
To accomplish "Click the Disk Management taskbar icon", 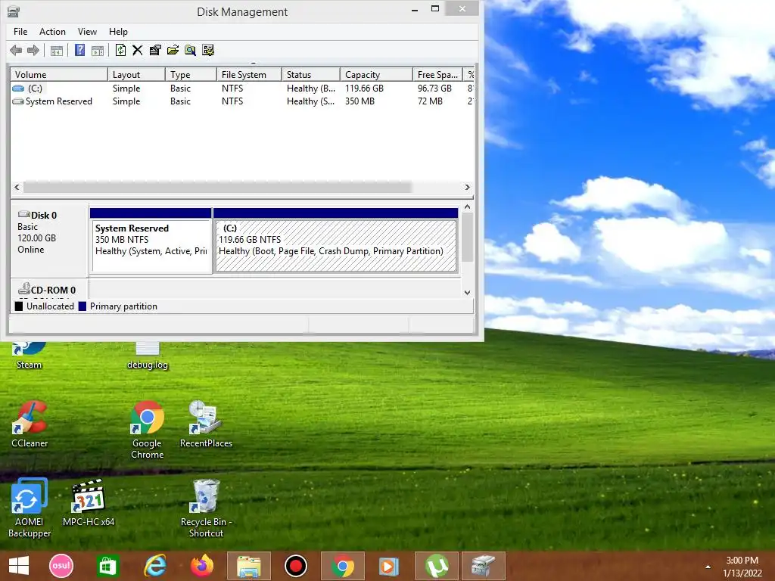I will pos(484,566).
